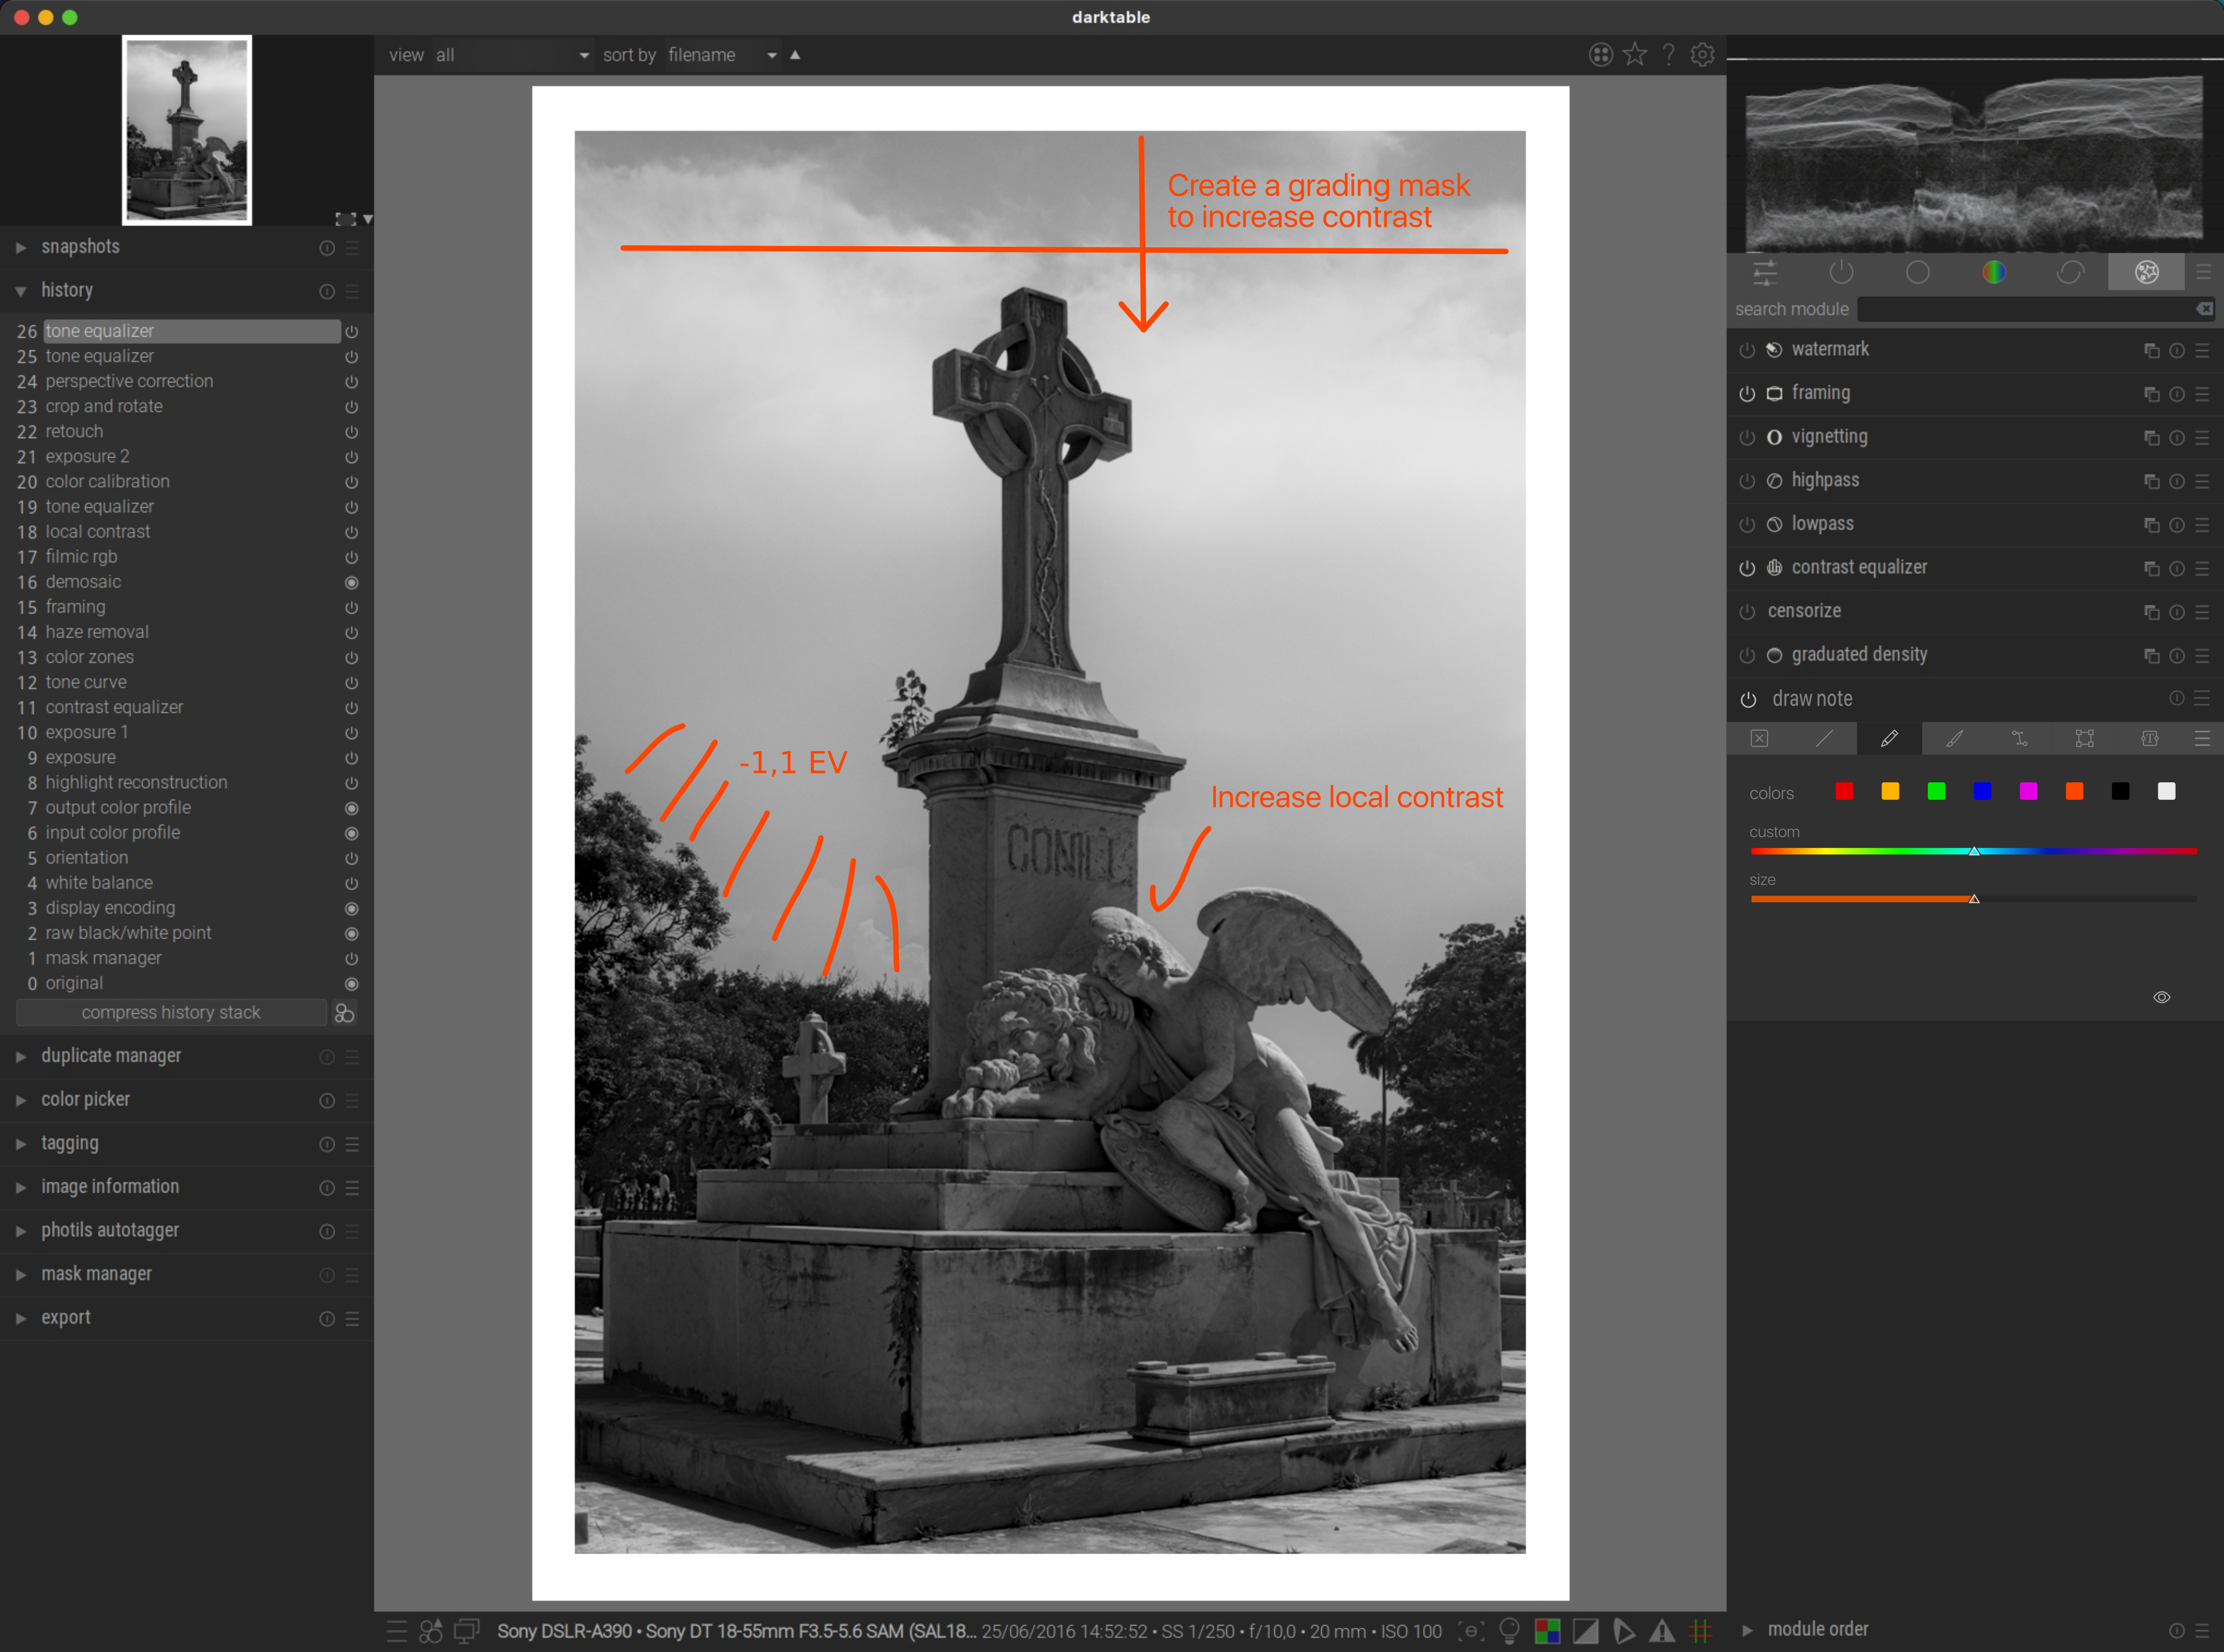Select history item 18 local contrast
Screen dimensions: 2224x1652
tap(98, 532)
